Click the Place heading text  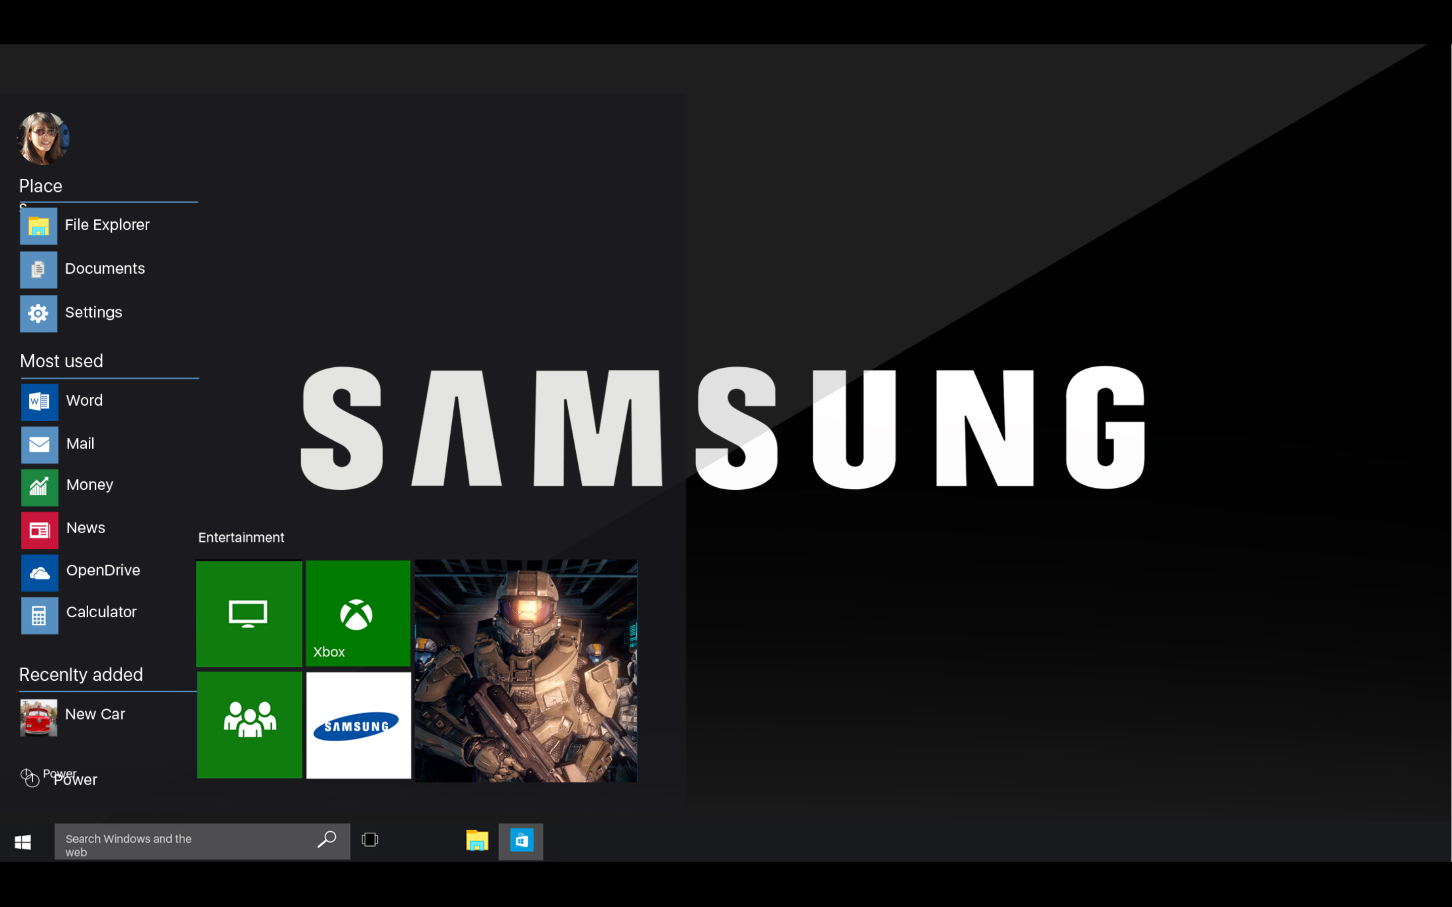pos(40,186)
